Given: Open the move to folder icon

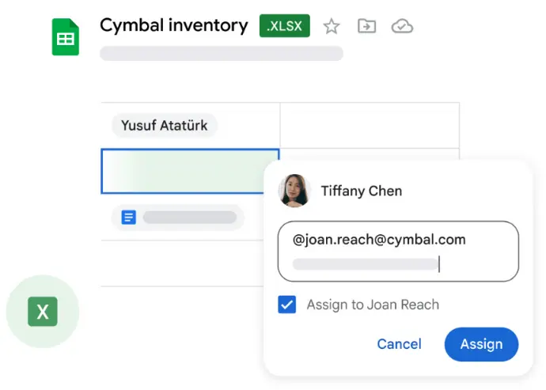Looking at the screenshot, I should click(x=366, y=26).
